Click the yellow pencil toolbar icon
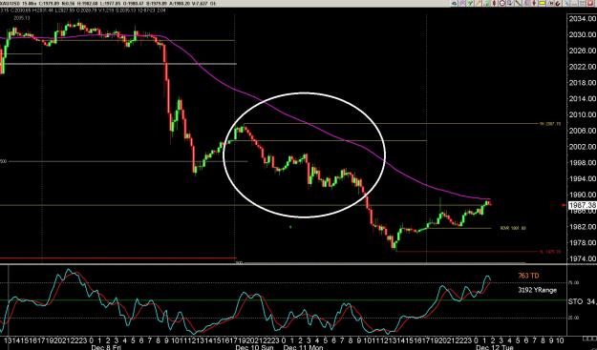The width and height of the screenshot is (597, 350). point(479,4)
